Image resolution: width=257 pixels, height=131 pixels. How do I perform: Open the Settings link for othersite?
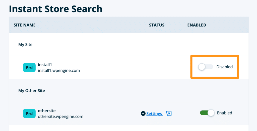[x=154, y=113]
